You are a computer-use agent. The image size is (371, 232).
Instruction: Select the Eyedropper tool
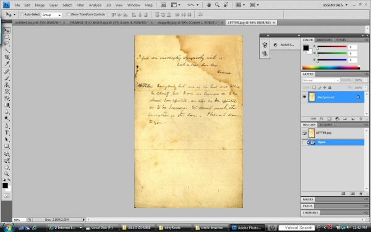(x=7, y=64)
